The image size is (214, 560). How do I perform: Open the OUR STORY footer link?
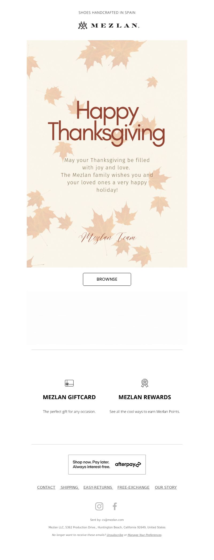pos(166,487)
